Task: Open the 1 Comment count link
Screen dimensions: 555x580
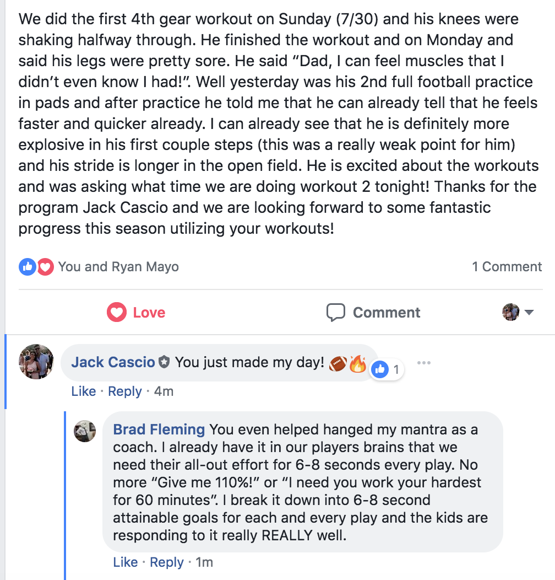Action: (507, 267)
